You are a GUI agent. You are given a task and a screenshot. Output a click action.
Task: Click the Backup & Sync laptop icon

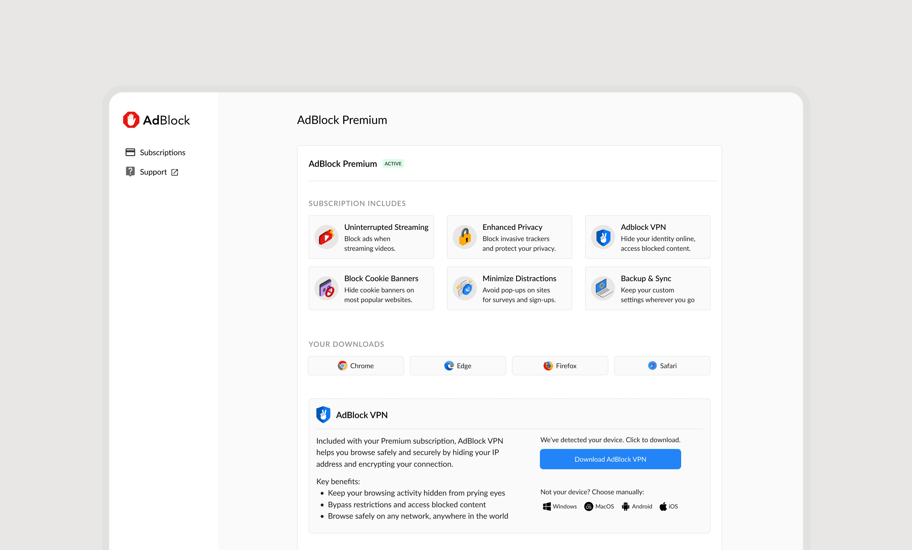(x=602, y=288)
